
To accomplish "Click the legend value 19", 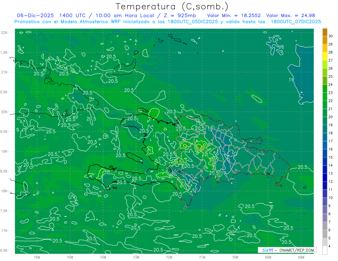I will pyautogui.click(x=331, y=125).
